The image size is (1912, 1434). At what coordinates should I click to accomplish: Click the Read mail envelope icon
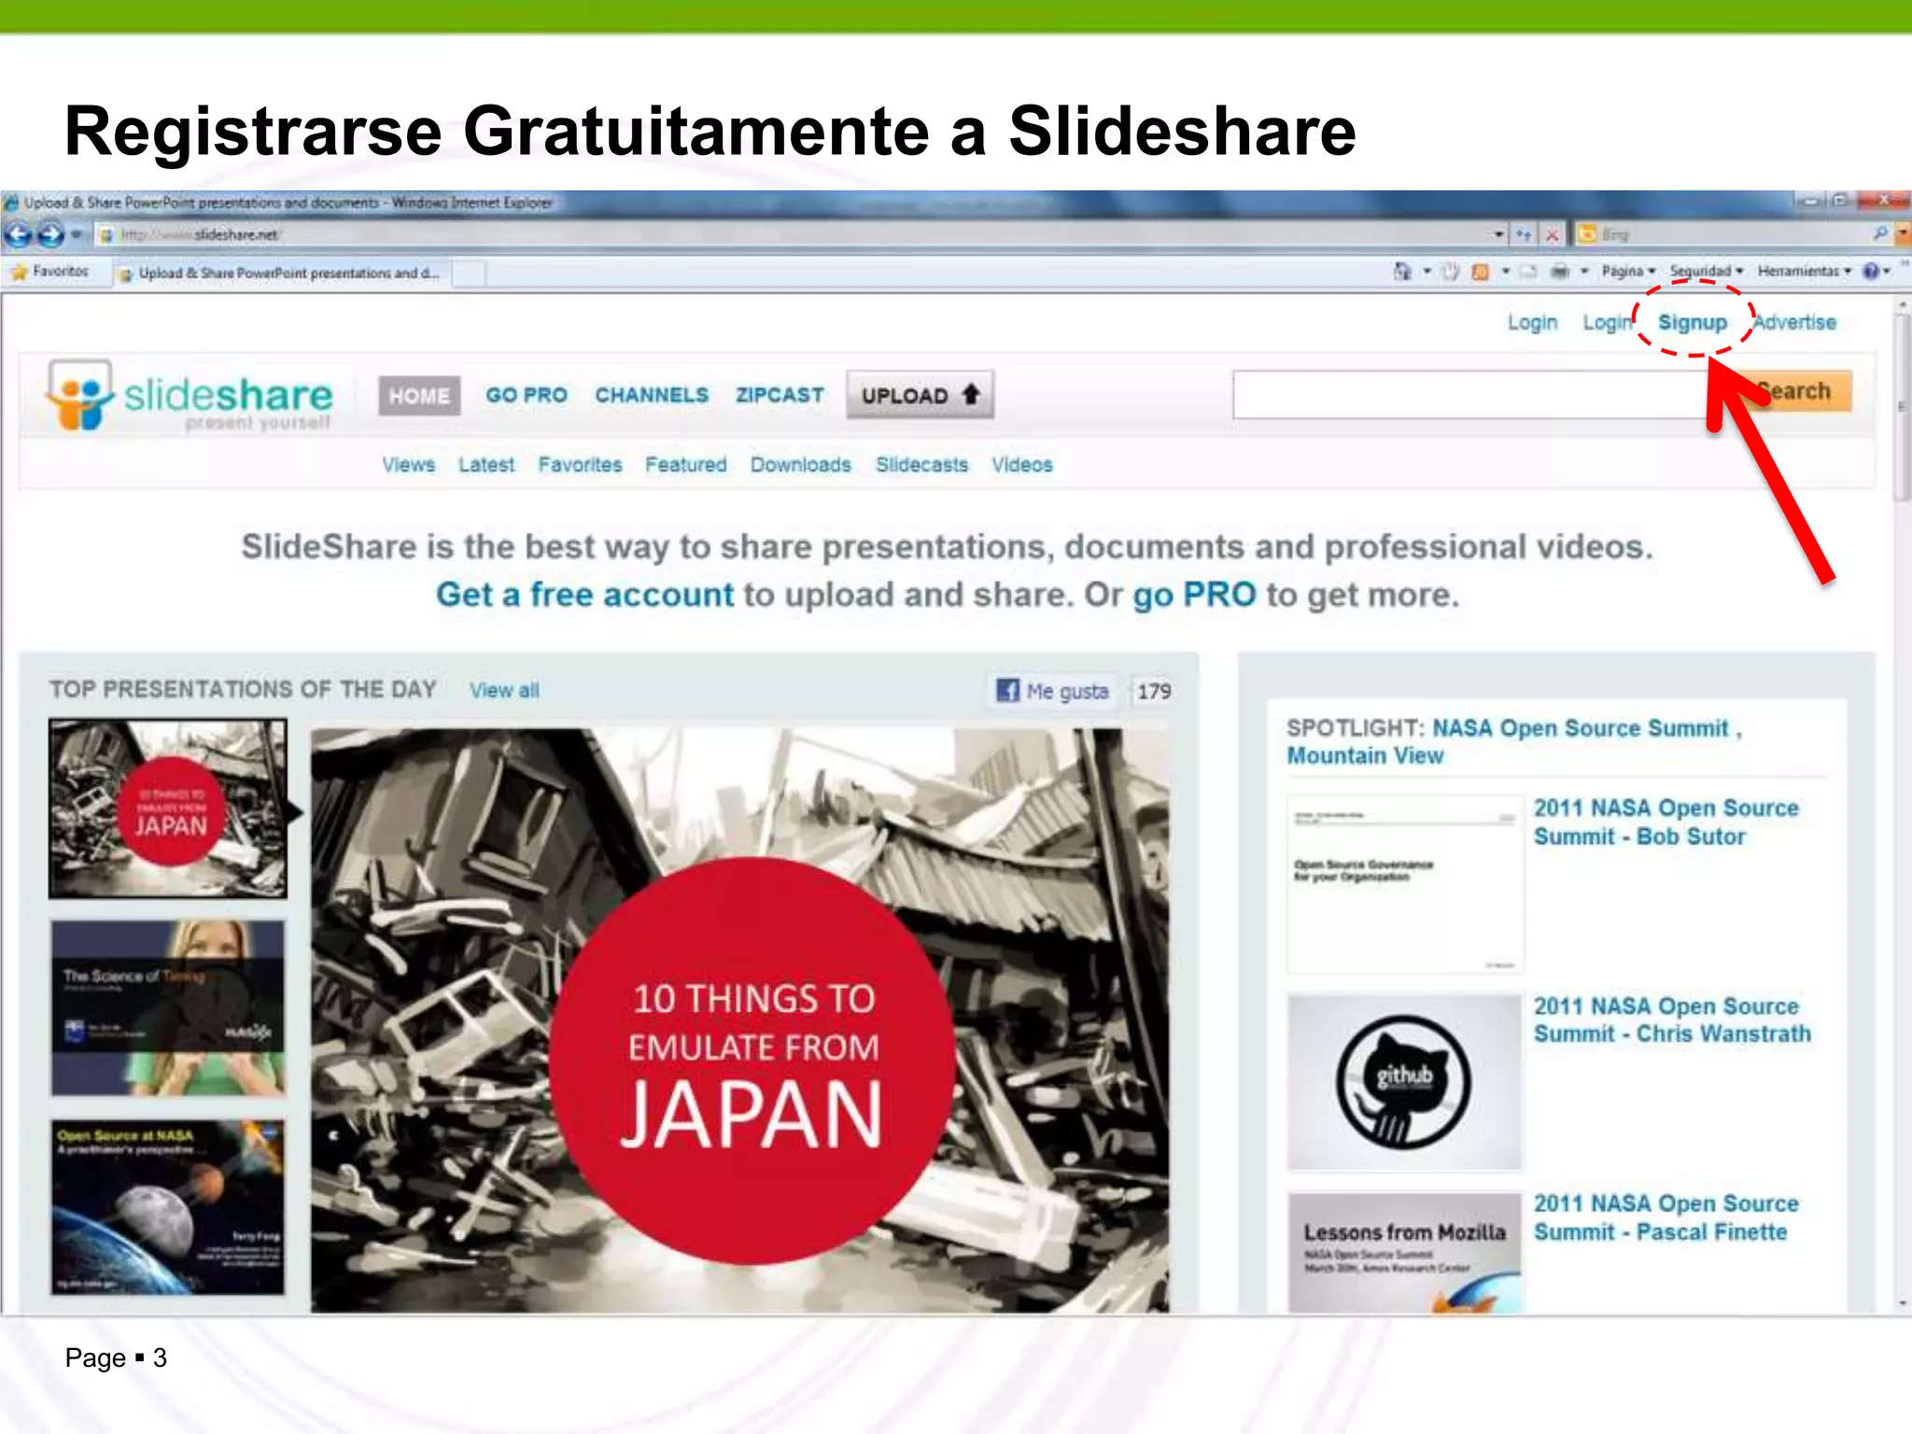[1528, 272]
